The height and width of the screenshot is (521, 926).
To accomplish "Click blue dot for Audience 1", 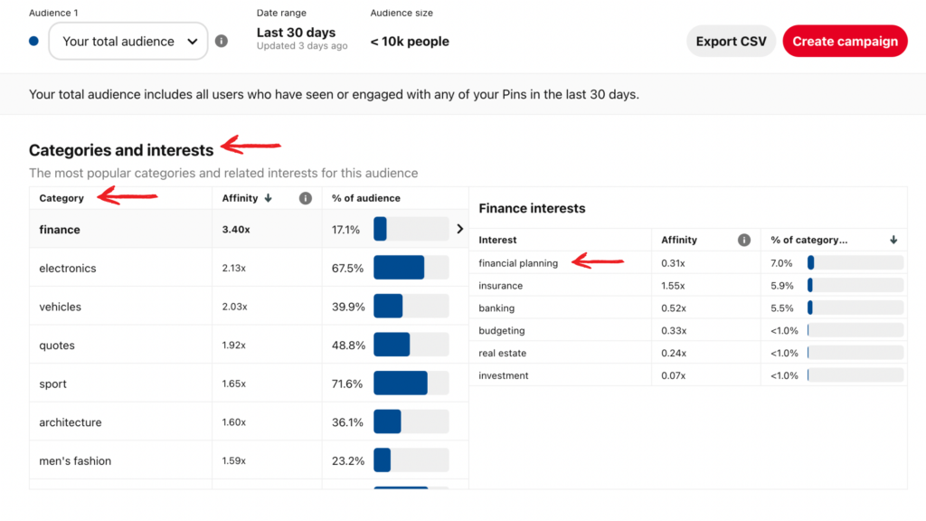I will click(x=34, y=42).
